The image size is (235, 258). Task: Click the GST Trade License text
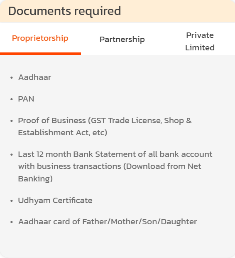point(127,121)
